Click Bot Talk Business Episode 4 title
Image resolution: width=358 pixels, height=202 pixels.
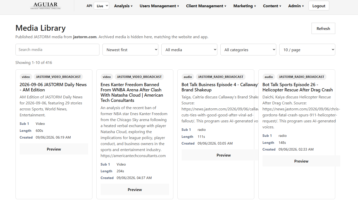[x=220, y=87]
